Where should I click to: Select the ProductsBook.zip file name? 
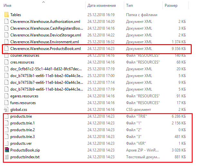pyautogui.click(x=25, y=150)
